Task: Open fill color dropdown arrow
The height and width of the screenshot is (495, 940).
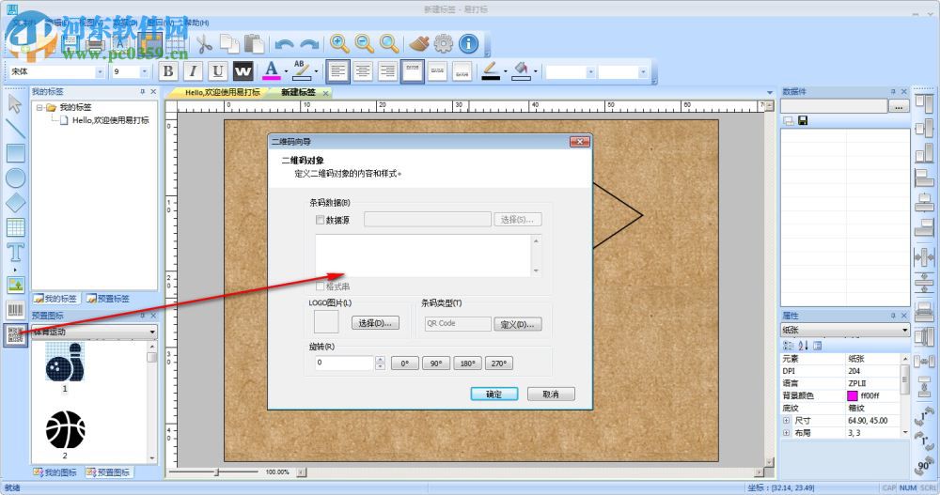Action: [x=535, y=72]
